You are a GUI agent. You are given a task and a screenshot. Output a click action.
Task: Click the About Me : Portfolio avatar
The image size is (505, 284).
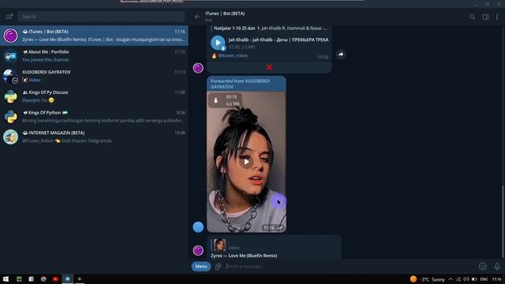[x=10, y=56]
